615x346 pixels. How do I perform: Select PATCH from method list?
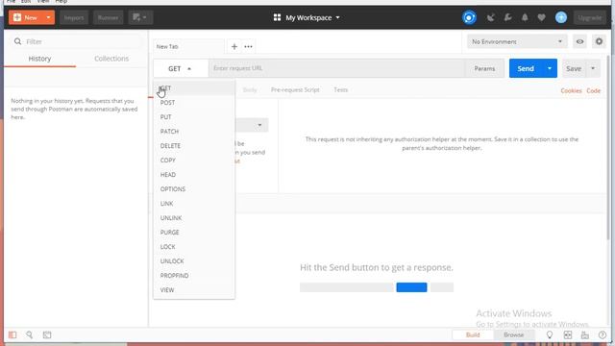coord(194,132)
